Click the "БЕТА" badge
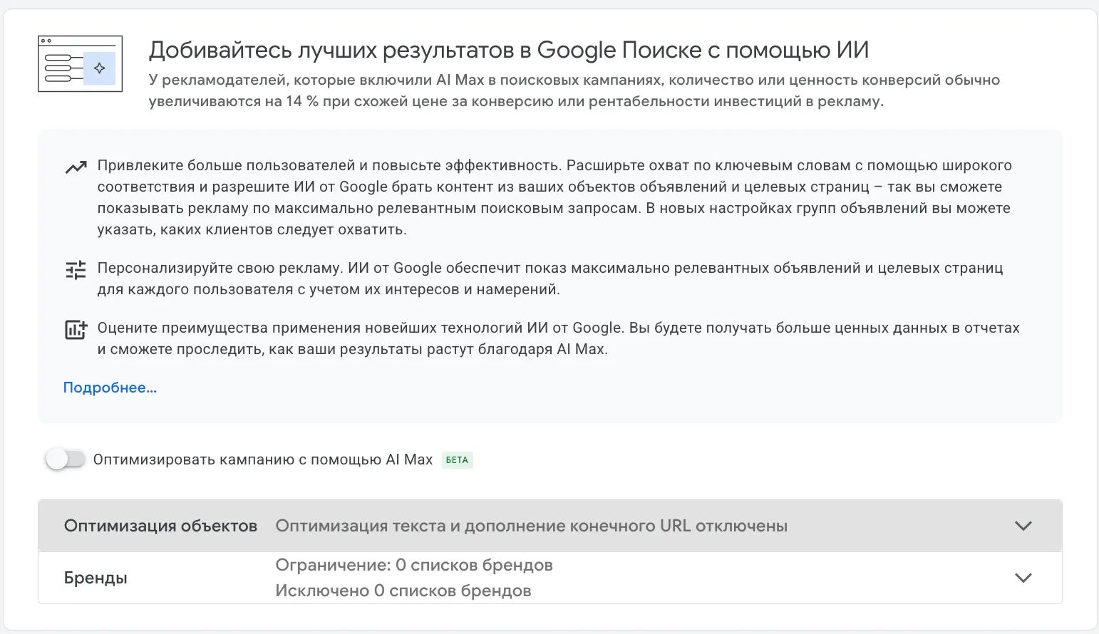Image resolution: width=1099 pixels, height=634 pixels. [457, 460]
